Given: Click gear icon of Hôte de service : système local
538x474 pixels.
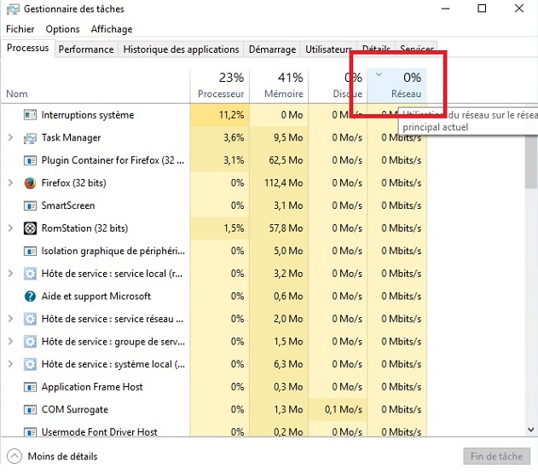Looking at the screenshot, I should pos(30,364).
